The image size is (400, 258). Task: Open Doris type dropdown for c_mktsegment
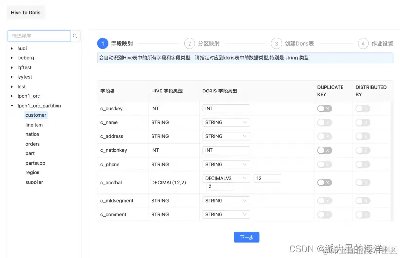(226, 201)
